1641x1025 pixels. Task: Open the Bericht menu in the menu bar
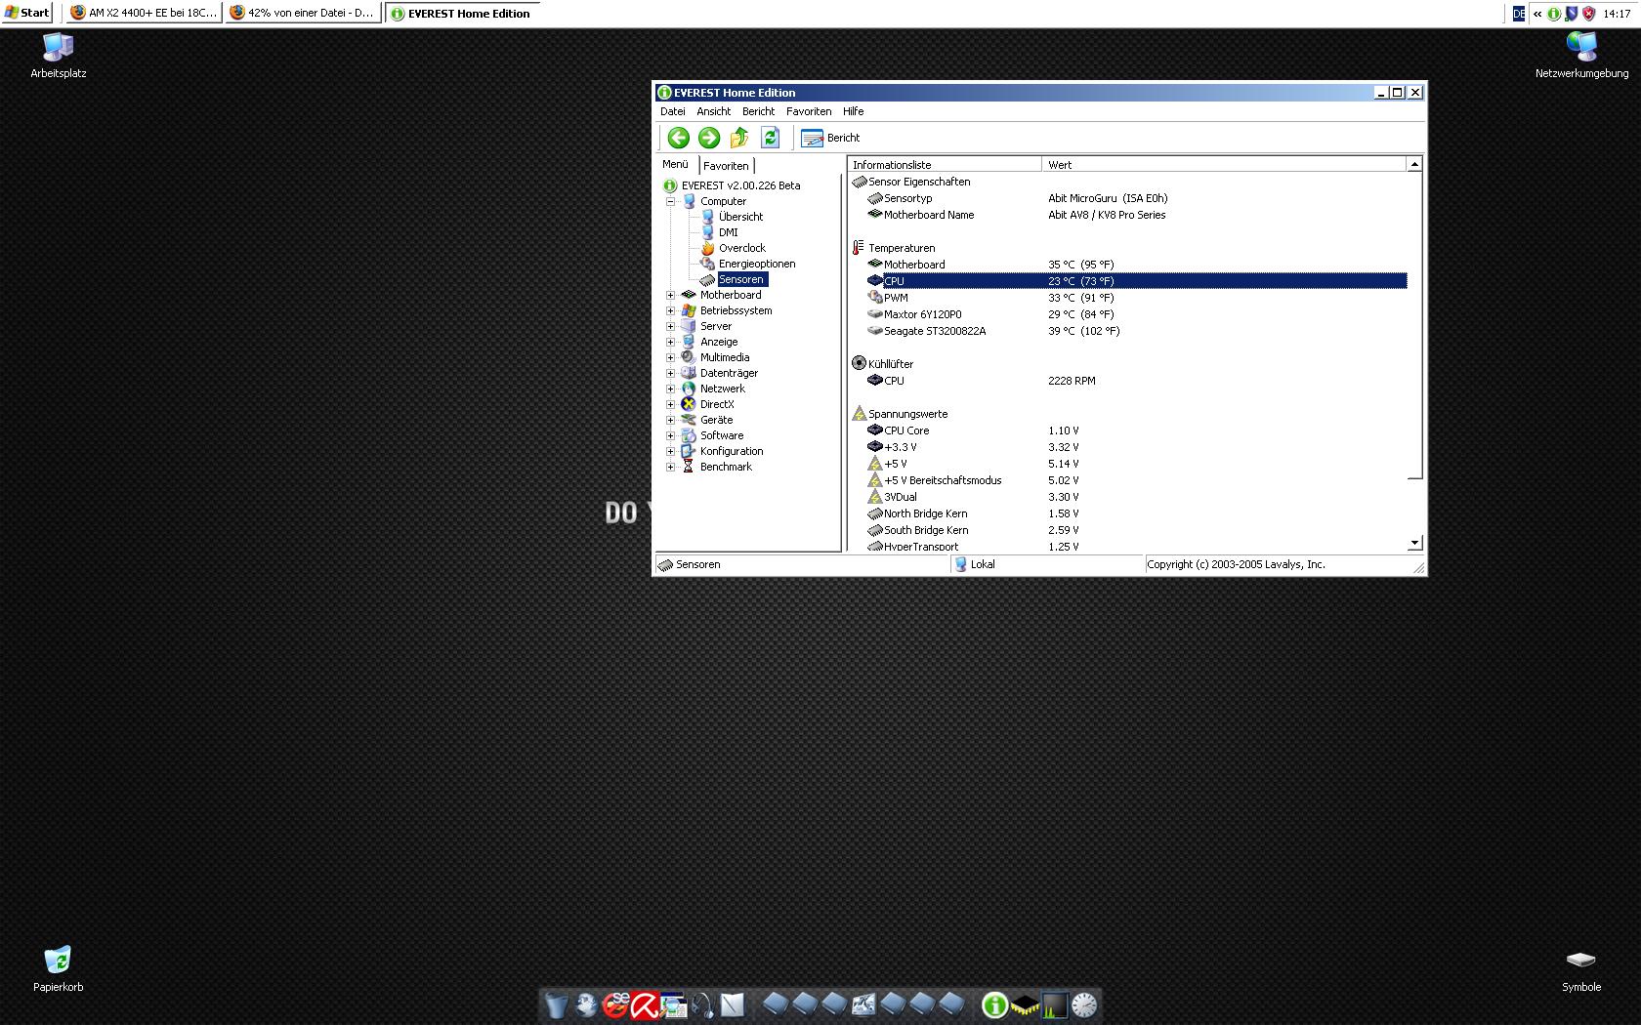click(x=759, y=111)
